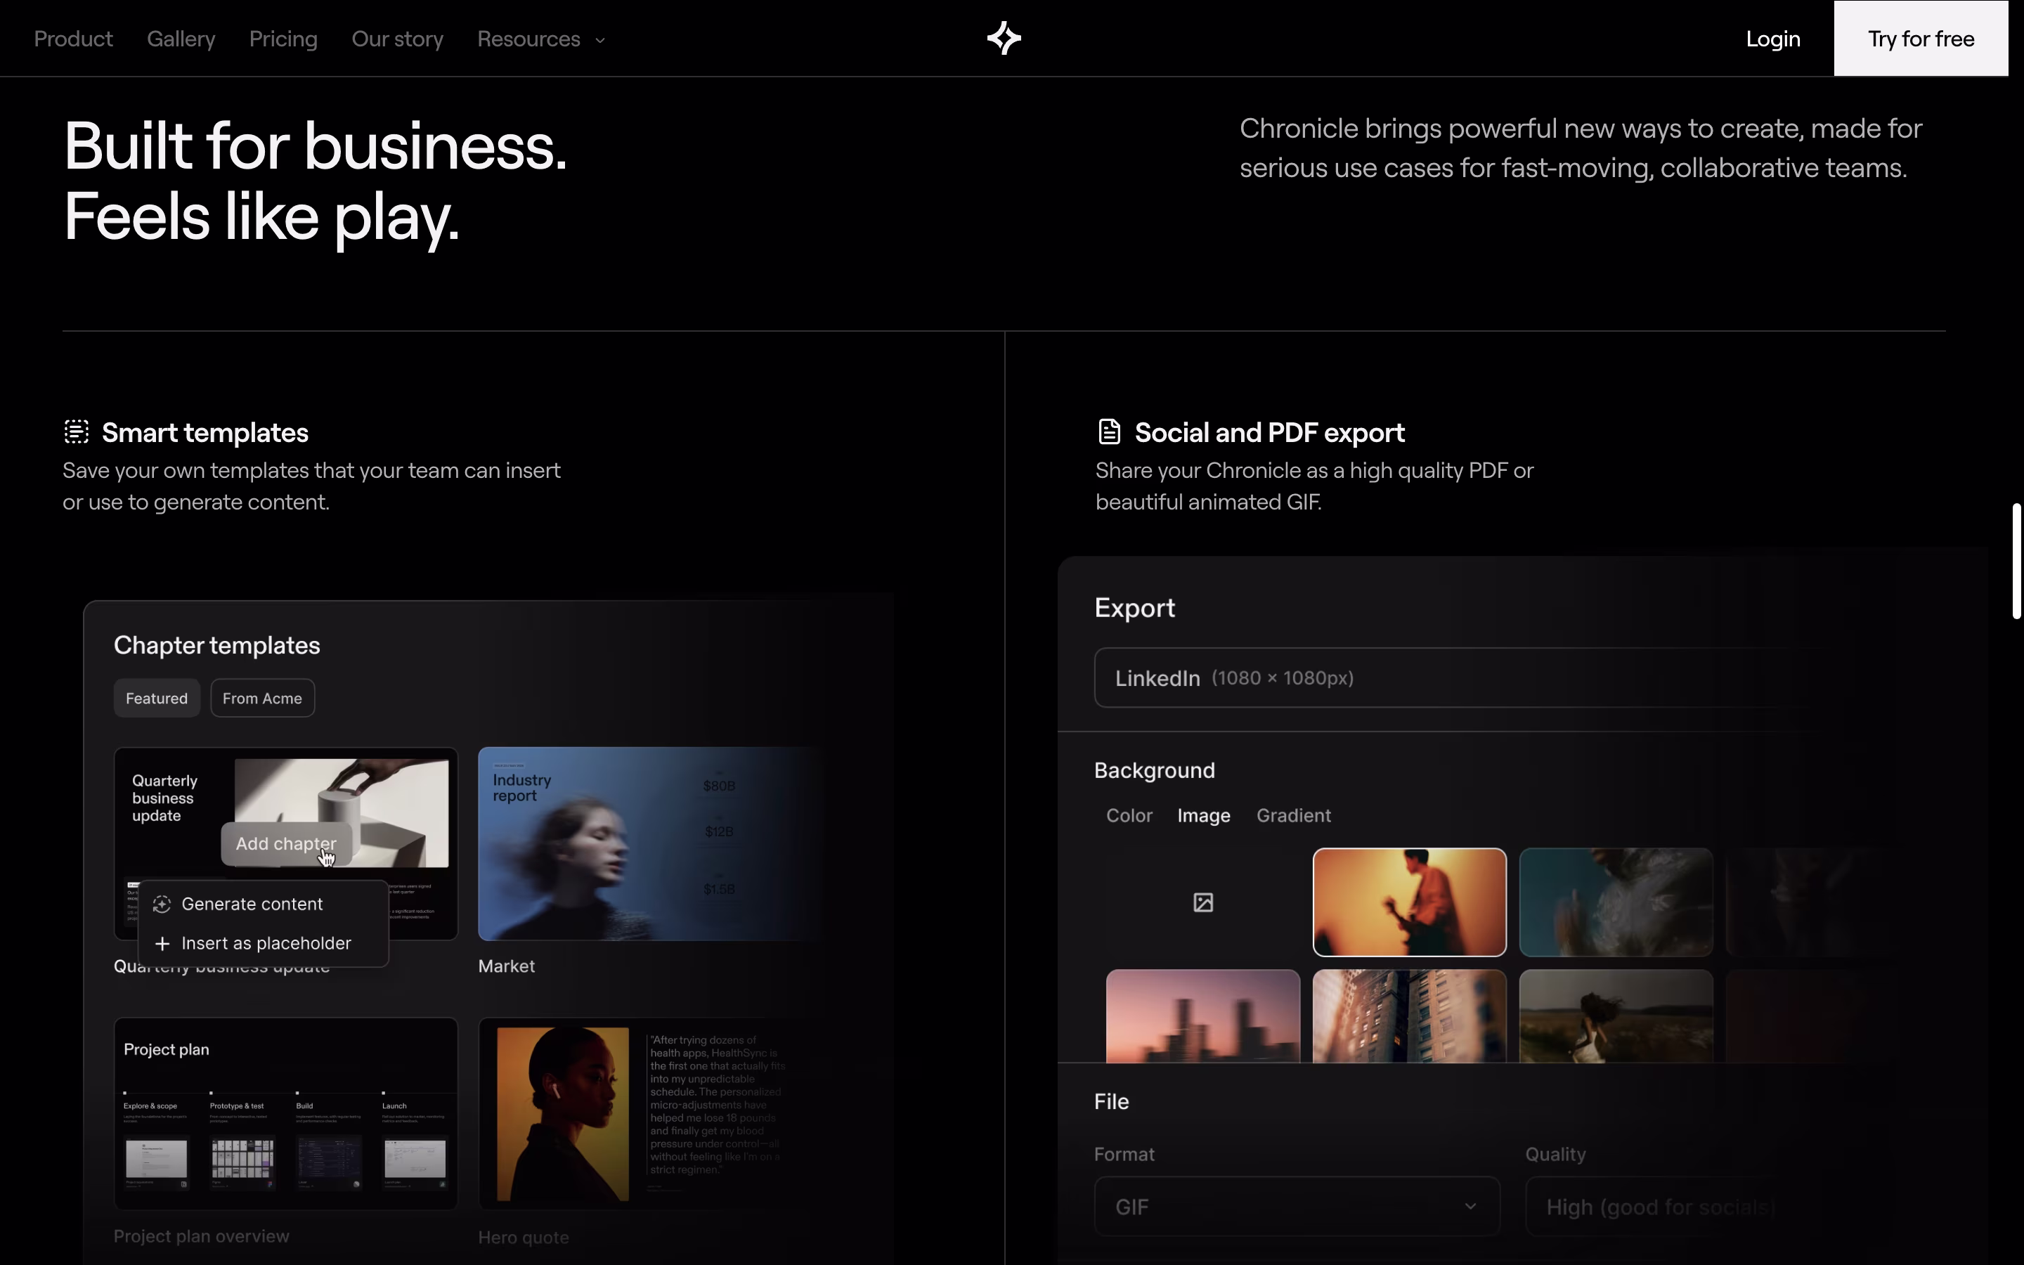
Task: Click the Format field label
Action: [1124, 1155]
